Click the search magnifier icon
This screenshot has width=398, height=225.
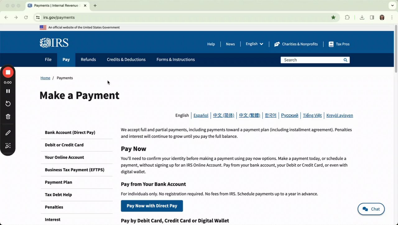click(x=345, y=60)
